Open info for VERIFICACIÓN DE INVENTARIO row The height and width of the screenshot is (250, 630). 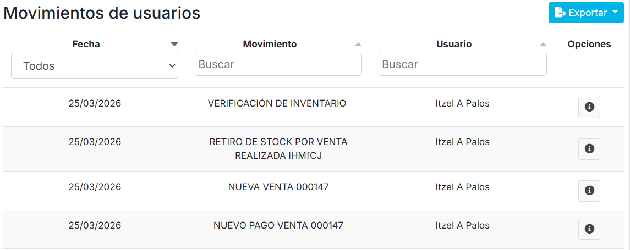[x=589, y=107]
